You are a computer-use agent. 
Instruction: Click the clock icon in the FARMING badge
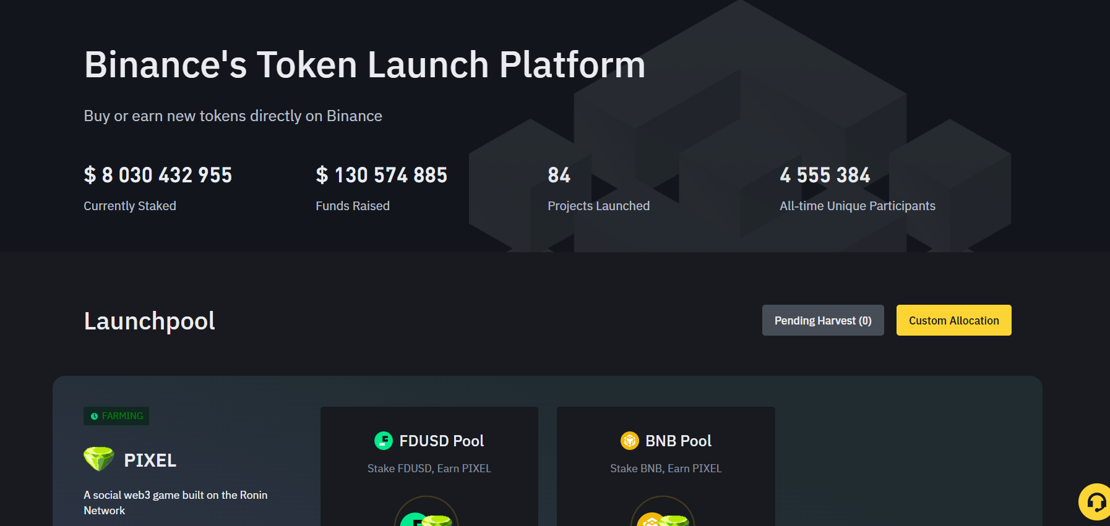(95, 417)
